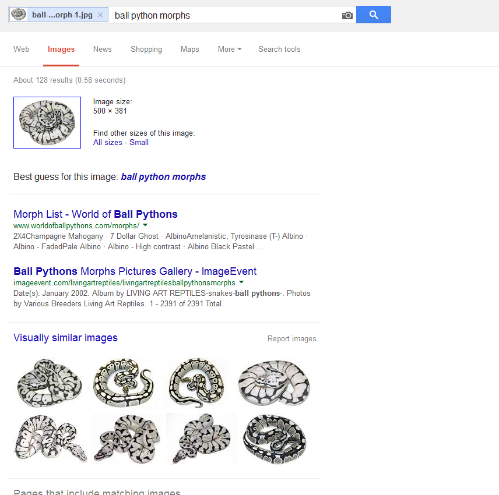Expand the More dropdown menu
This screenshot has width=499, height=495.
(x=230, y=49)
